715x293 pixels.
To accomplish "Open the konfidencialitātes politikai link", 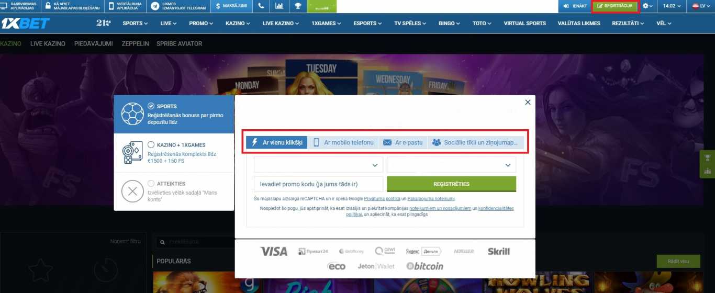I will (496, 208).
